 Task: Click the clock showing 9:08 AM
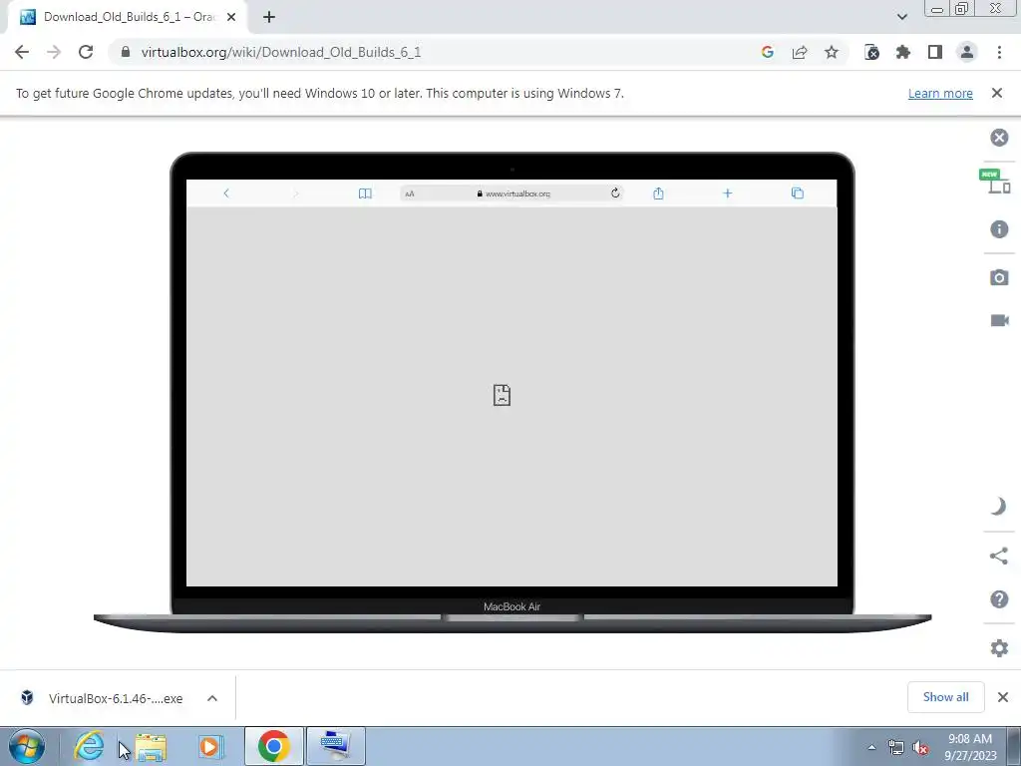coord(970,747)
